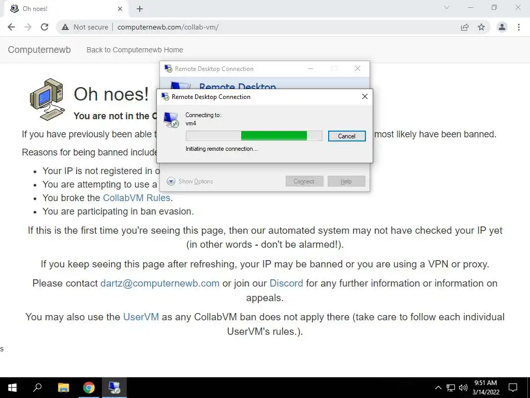This screenshot has width=530, height=398.
Task: Open the tab search chevron in Chrome
Action: [447, 7]
